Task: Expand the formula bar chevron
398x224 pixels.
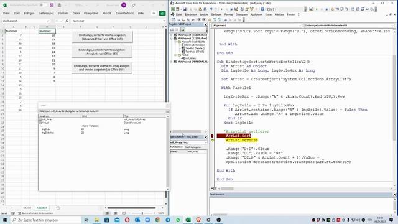Action: 164,21
